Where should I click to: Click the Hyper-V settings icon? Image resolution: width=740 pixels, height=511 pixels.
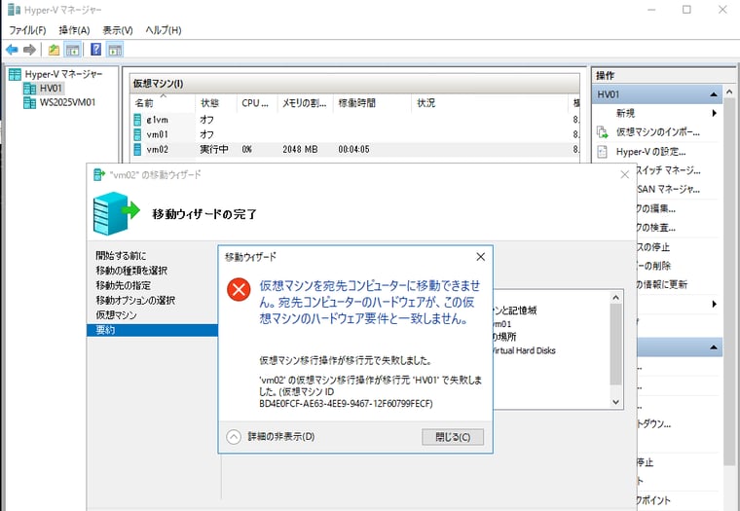coord(602,152)
